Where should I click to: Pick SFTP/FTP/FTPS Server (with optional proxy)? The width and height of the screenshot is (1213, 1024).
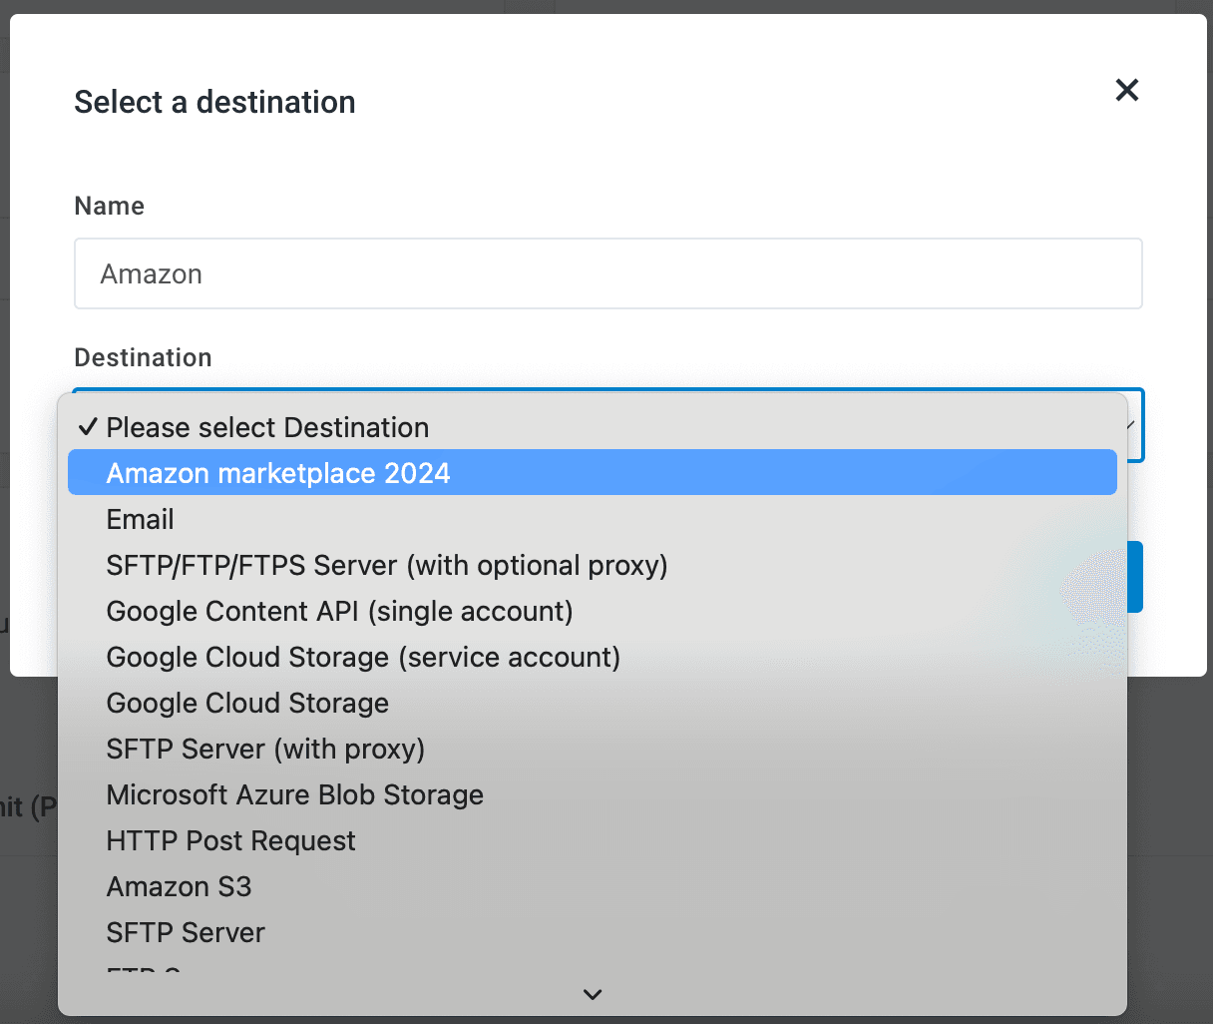(x=387, y=565)
